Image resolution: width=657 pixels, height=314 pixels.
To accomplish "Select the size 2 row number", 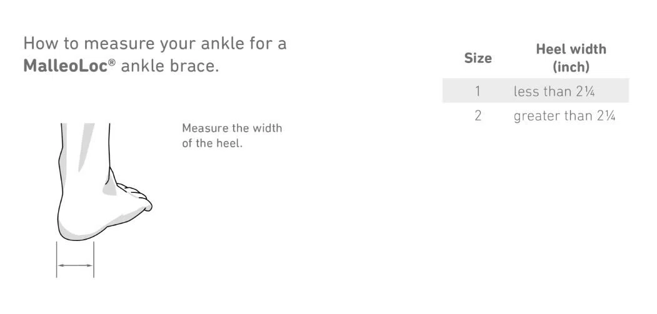I will [478, 115].
